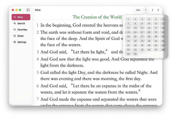Image resolution: width=174 pixels, height=117 pixels.
Task: Open the Gen book selector
Action: point(138,10)
